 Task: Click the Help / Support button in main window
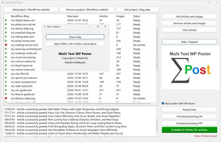(x=189, y=42)
